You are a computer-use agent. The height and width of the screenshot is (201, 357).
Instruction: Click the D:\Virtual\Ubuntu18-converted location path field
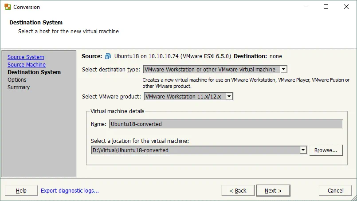point(195,150)
